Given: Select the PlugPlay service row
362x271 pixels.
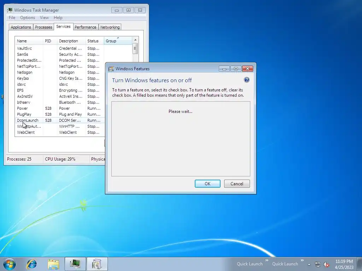Looking at the screenshot, I should pyautogui.click(x=60, y=114).
